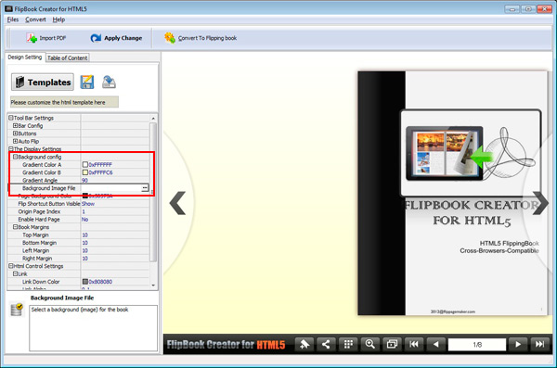Click Flip Shortcut Button Visible value Show
Screen dimensions: 557x368
click(x=88, y=204)
